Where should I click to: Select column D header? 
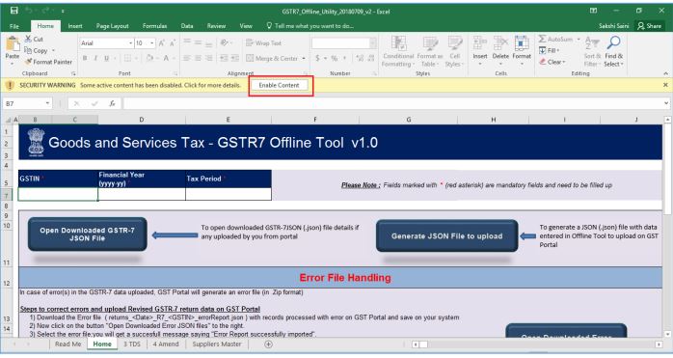pyautogui.click(x=142, y=120)
